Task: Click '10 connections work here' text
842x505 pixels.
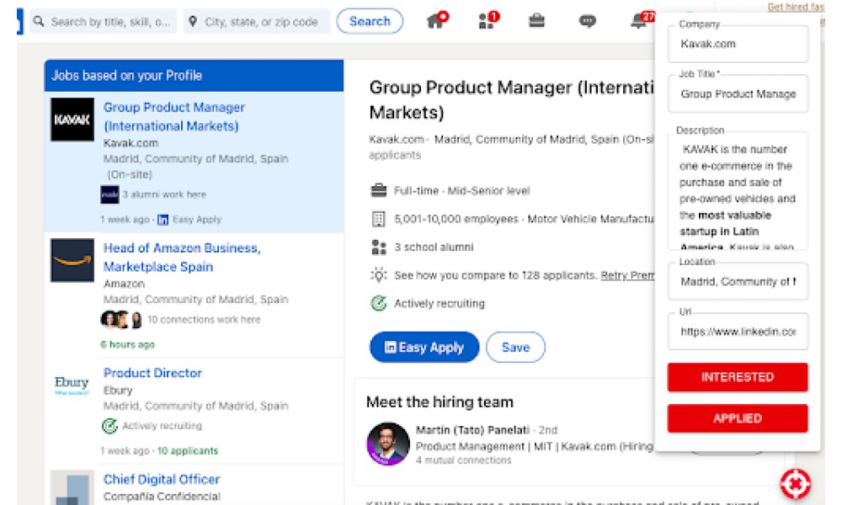Action: [x=204, y=320]
